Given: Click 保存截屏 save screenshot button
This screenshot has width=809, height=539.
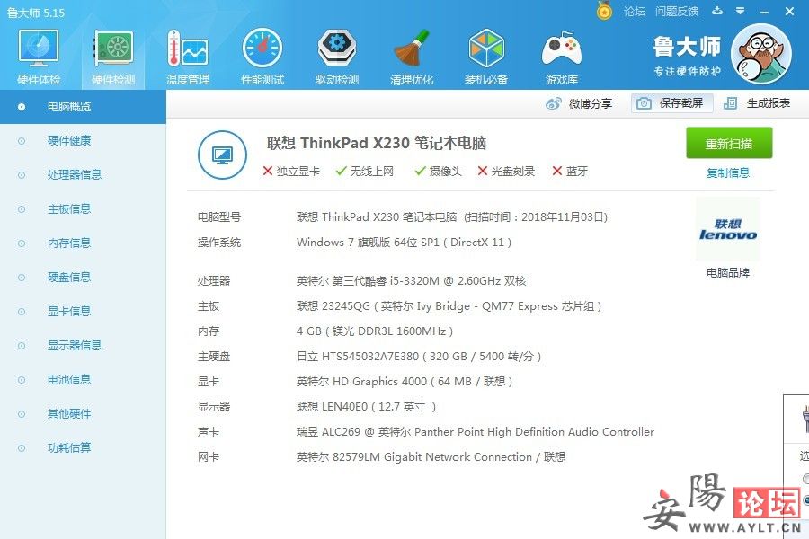Looking at the screenshot, I should pyautogui.click(x=671, y=103).
